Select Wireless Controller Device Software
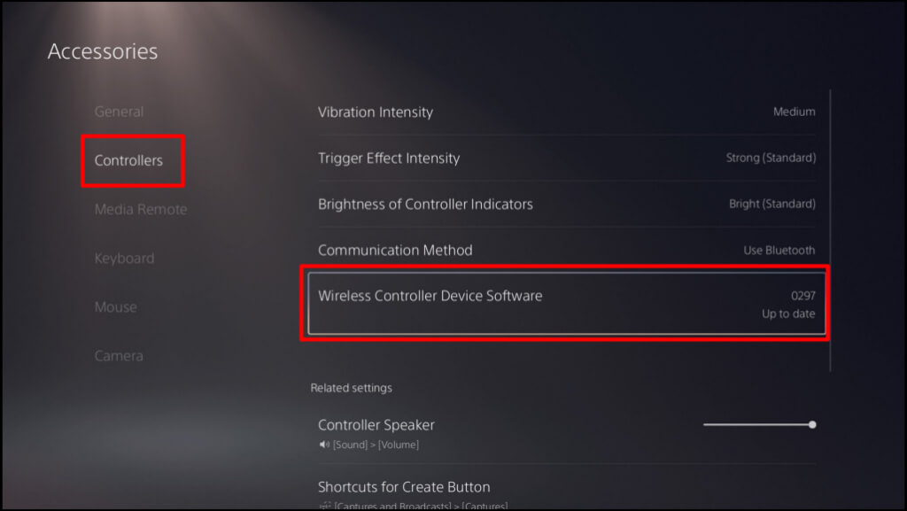 (567, 303)
